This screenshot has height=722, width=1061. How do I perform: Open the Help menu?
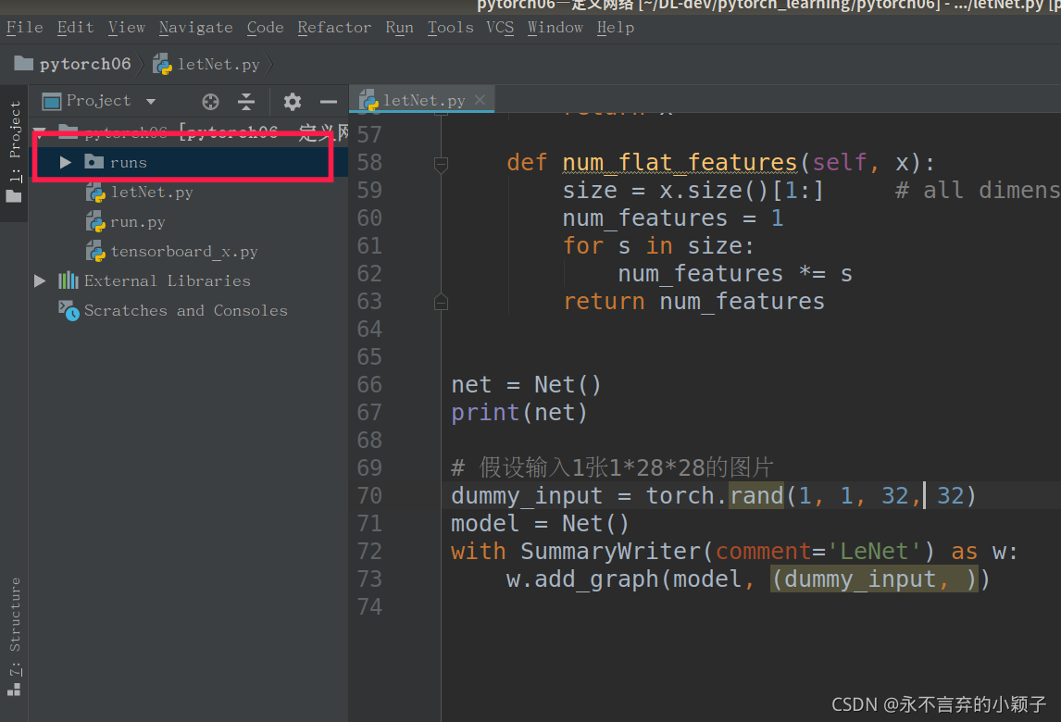pos(615,28)
